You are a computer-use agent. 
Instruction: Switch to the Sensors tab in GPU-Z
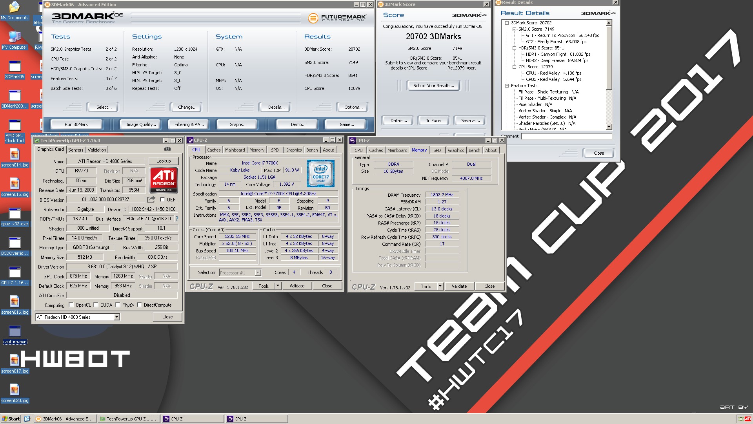point(76,150)
